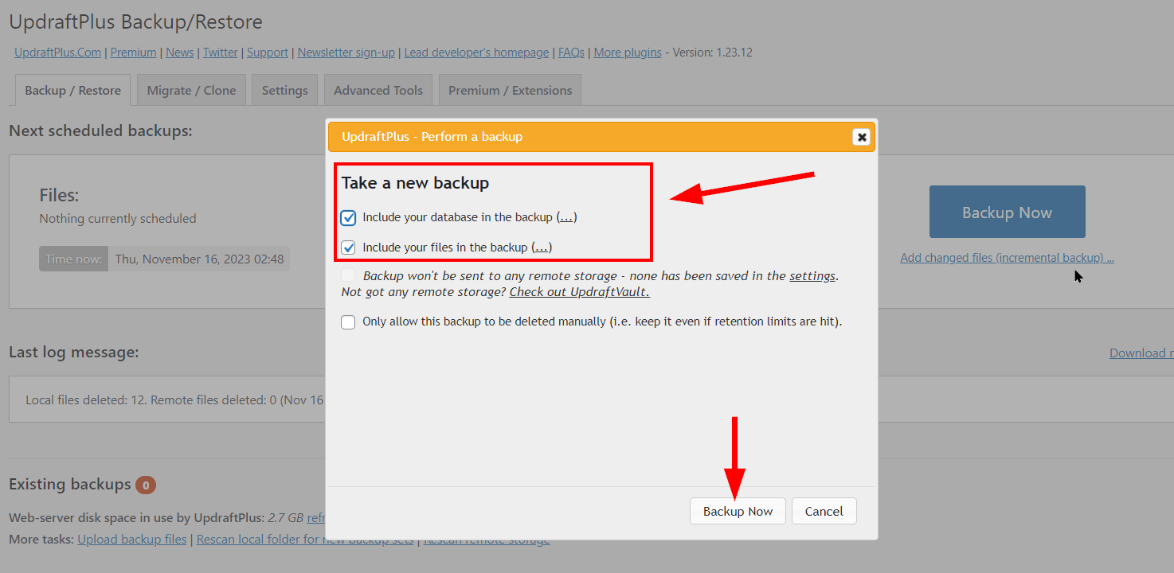
Task: Open More plugins link
Action: click(628, 53)
